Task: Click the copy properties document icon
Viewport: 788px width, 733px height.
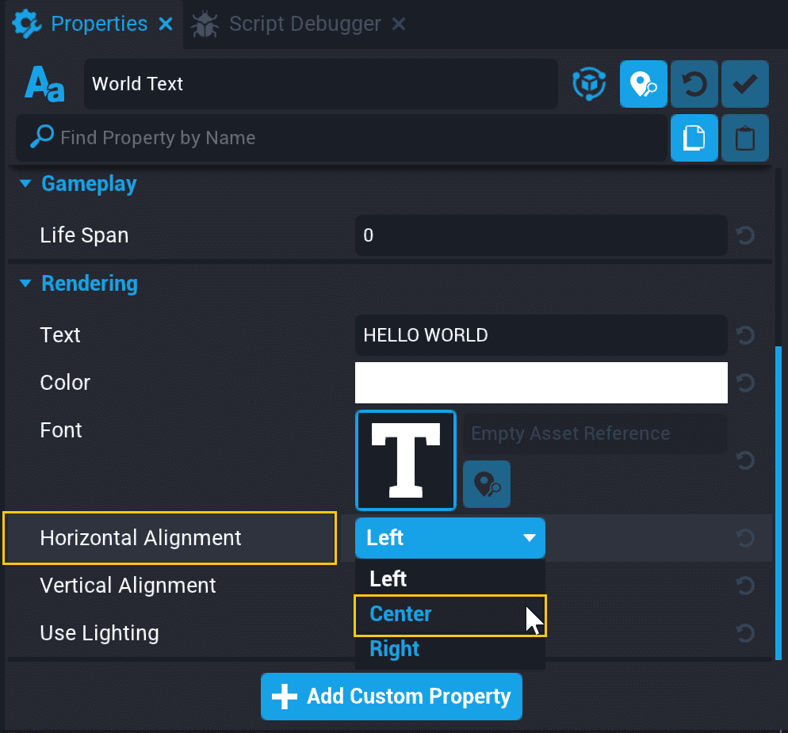Action: click(694, 137)
